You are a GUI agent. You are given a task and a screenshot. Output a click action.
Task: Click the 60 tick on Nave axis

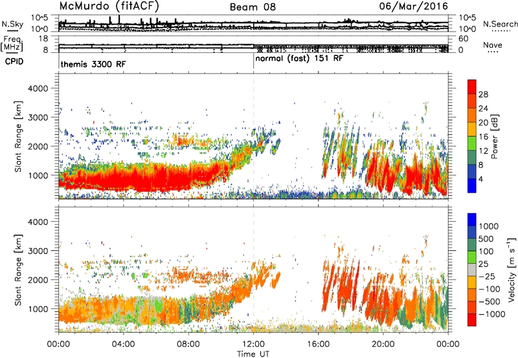pyautogui.click(x=463, y=39)
